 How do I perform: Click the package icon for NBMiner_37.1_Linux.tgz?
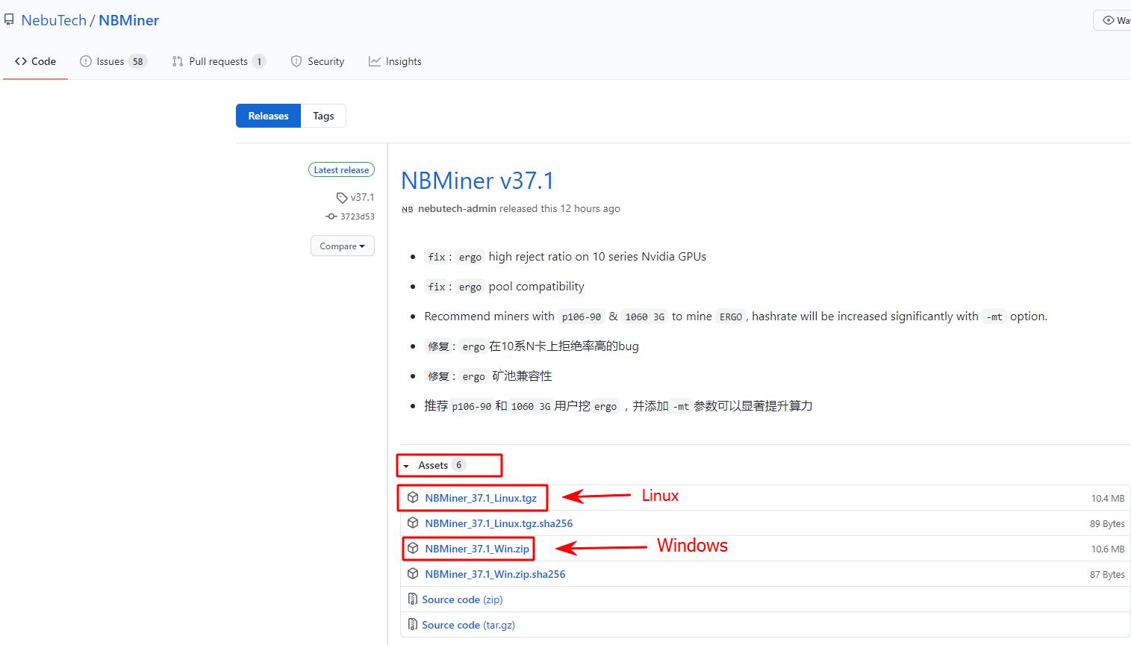pos(413,497)
